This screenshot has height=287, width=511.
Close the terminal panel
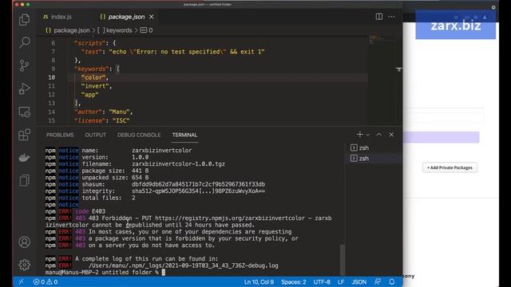pos(391,135)
